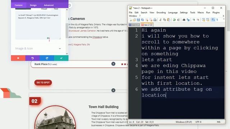This screenshot has height=129, width=230.
Task: Open the Tools menu
Action: [x=193, y=13]
